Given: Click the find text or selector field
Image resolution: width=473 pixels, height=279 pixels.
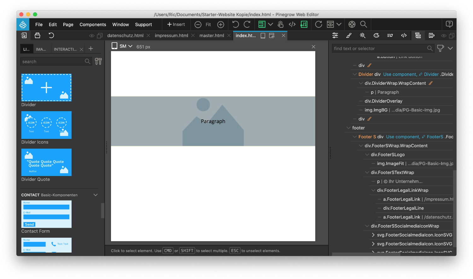Looking at the screenshot, I should pos(383,48).
